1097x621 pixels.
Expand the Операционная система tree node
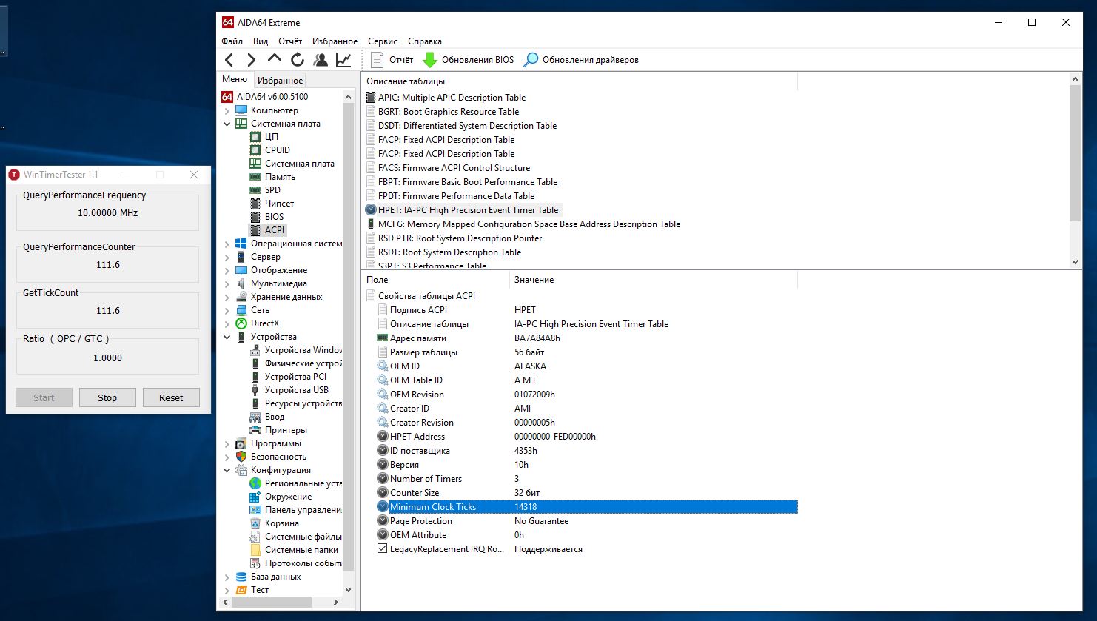tap(227, 244)
